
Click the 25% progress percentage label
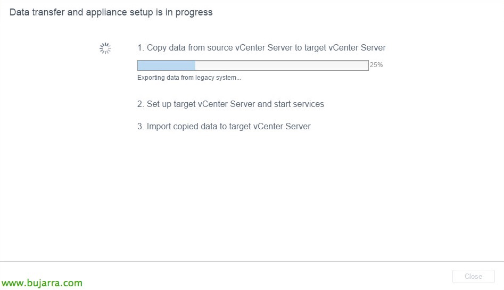[x=376, y=65]
